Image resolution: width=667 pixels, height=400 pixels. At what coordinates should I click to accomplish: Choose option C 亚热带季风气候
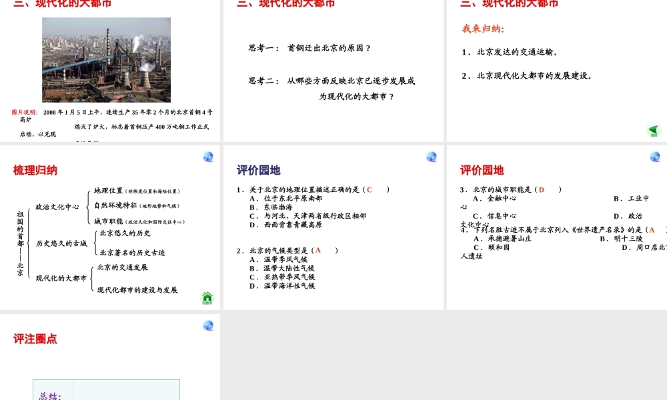click(282, 277)
